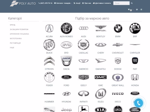Click the globe language icon

(137, 9)
